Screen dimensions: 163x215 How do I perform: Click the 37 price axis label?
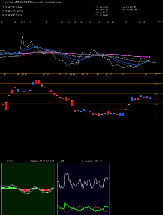tap(156, 84)
